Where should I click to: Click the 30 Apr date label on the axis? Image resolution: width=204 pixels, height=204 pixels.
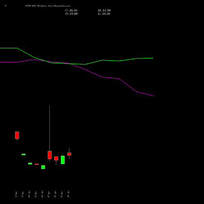[x=68, y=194]
